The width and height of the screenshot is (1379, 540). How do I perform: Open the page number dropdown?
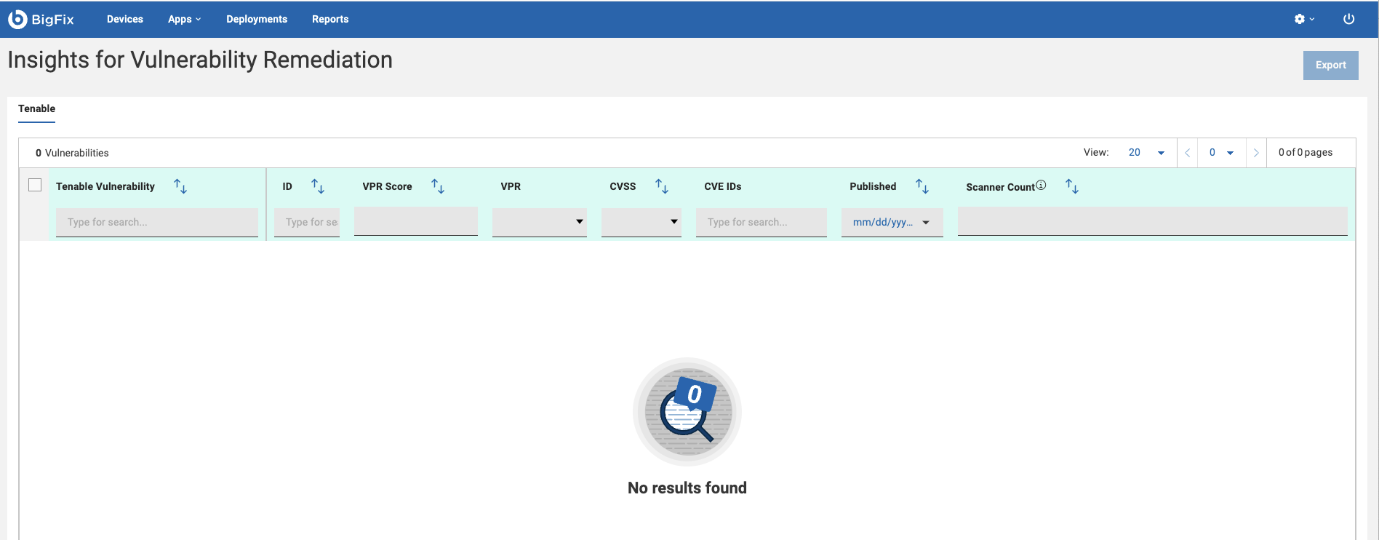coord(1221,153)
